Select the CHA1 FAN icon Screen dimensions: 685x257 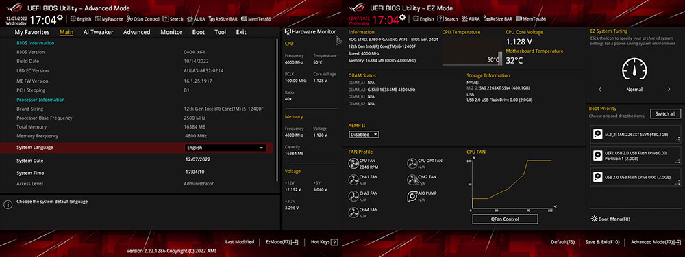click(353, 180)
